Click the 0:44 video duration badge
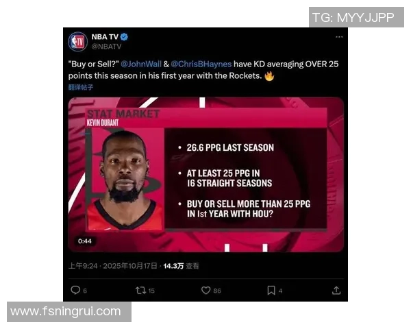 tap(85, 241)
